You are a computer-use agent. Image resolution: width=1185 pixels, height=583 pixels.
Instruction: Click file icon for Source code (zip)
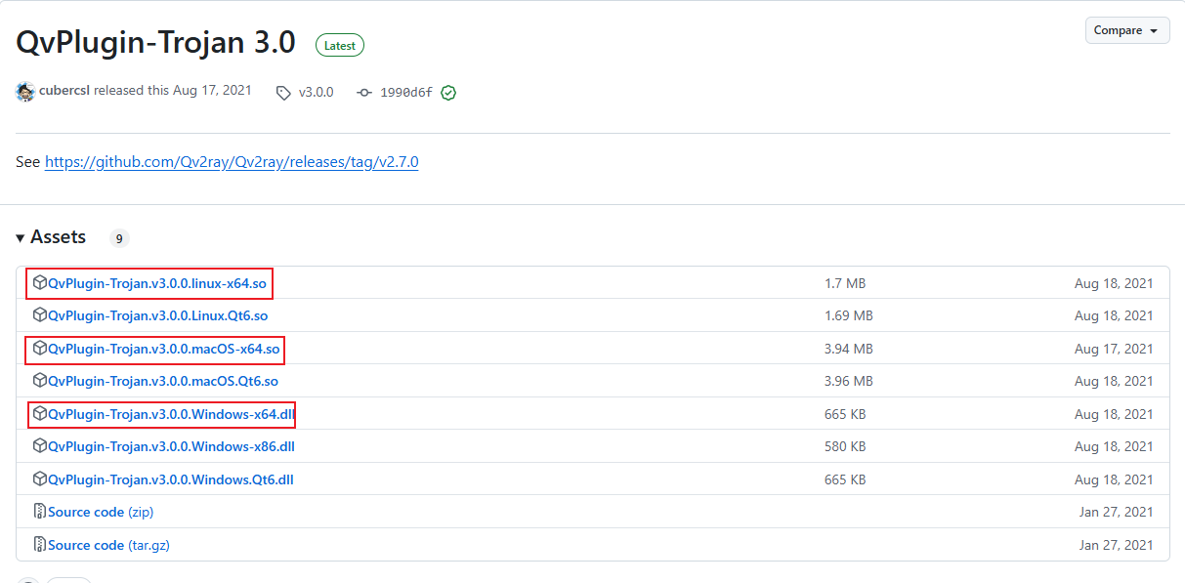click(x=40, y=512)
